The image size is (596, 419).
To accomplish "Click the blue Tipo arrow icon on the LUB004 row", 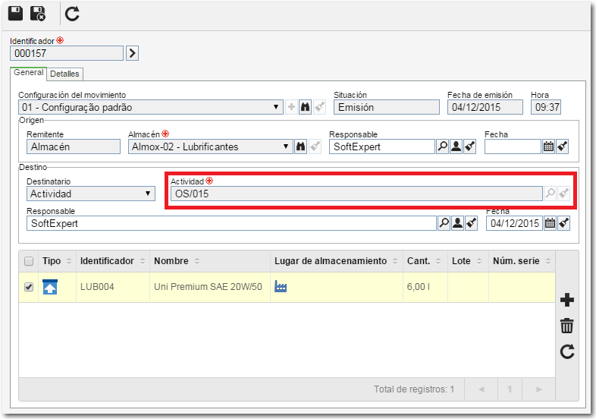I will (x=50, y=288).
